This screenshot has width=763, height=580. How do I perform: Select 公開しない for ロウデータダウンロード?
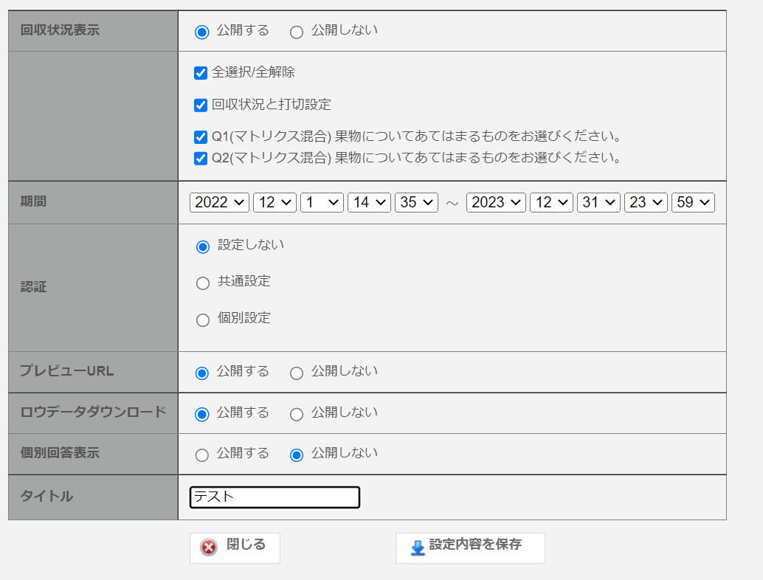click(x=297, y=415)
